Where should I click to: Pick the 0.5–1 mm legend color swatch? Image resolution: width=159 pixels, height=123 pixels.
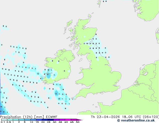tap(10, 120)
